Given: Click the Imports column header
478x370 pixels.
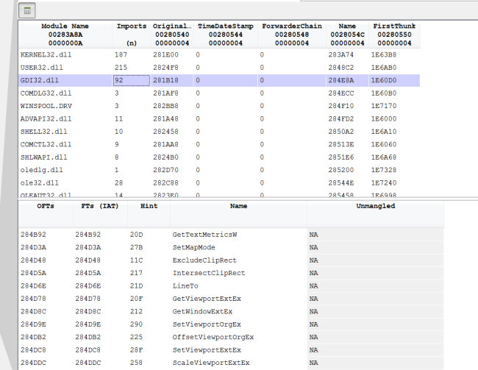Looking at the screenshot, I should coord(132,35).
